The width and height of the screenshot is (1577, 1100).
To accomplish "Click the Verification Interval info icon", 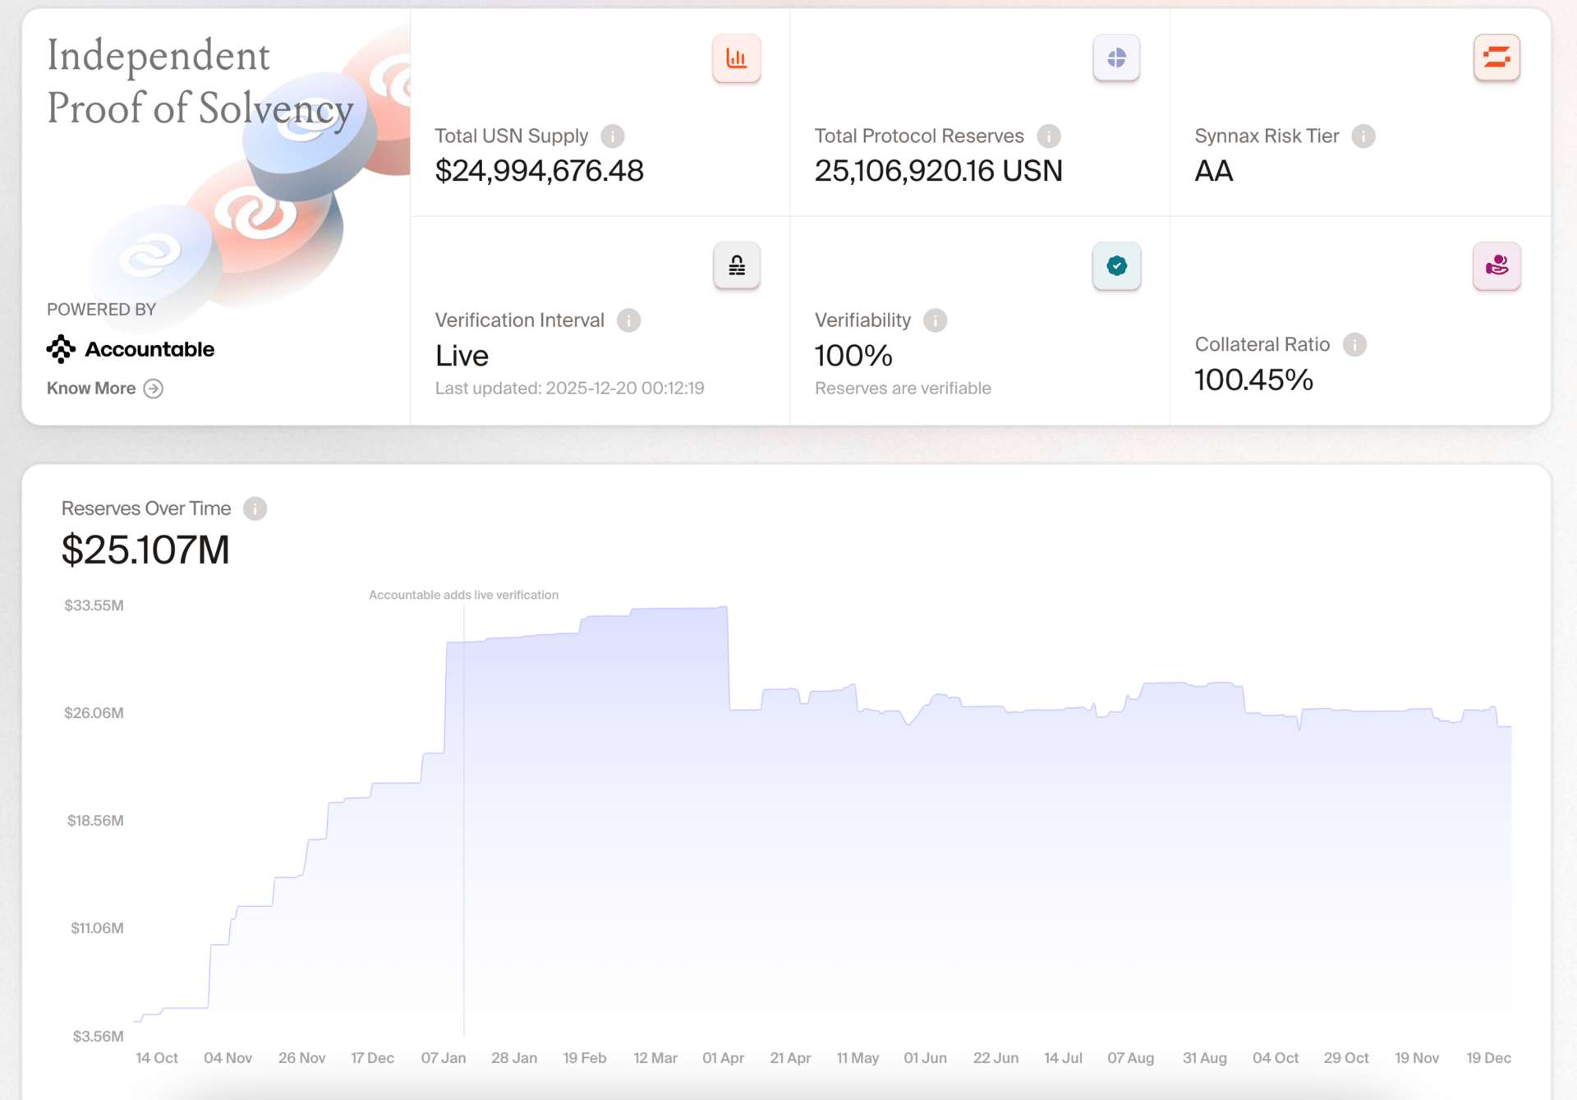I will tap(628, 320).
